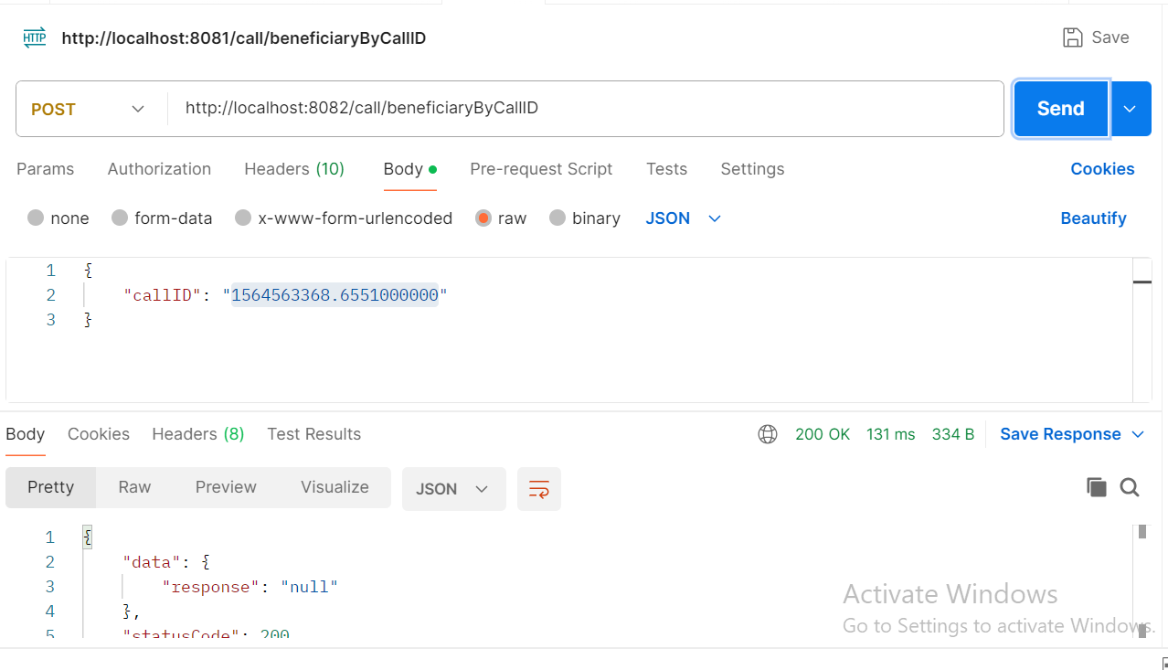Switch response view to Raw
Screen dimensions: 1168x670
click(x=134, y=487)
